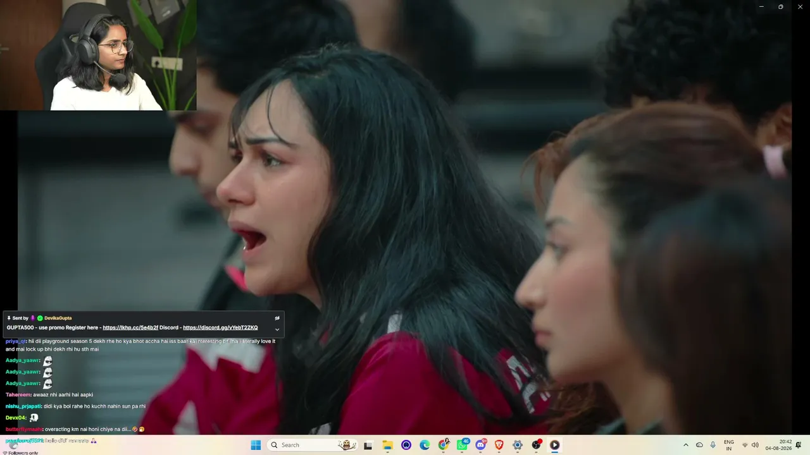Switch the ENG IN input language

(729, 445)
